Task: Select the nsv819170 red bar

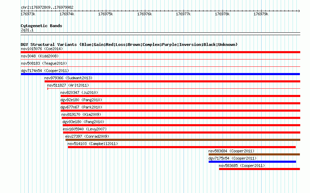Action: 181,118
